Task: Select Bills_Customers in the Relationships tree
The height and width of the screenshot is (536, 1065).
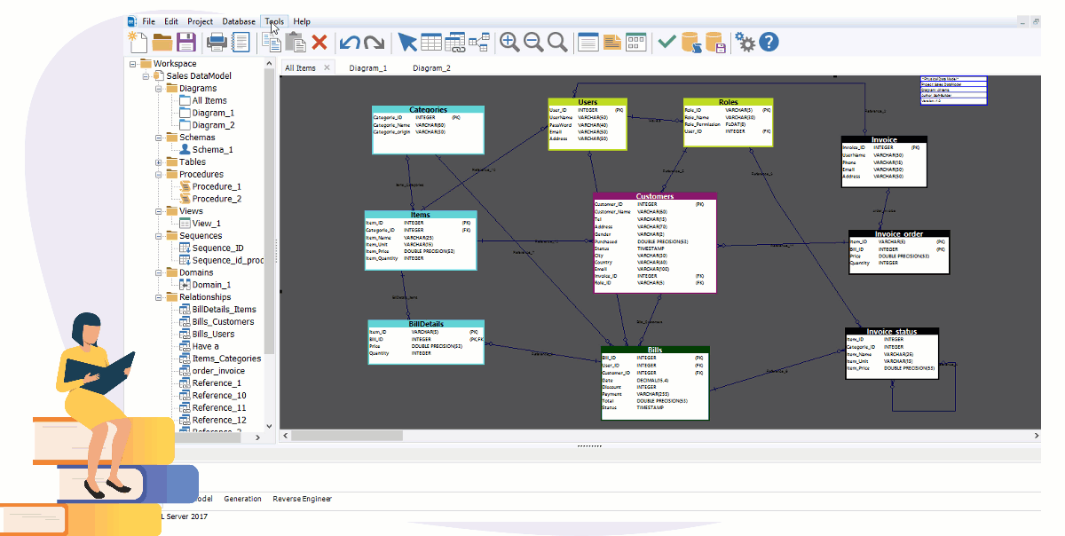Action: [x=223, y=321]
